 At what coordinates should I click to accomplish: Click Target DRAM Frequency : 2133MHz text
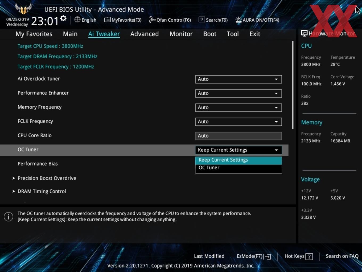click(x=57, y=57)
